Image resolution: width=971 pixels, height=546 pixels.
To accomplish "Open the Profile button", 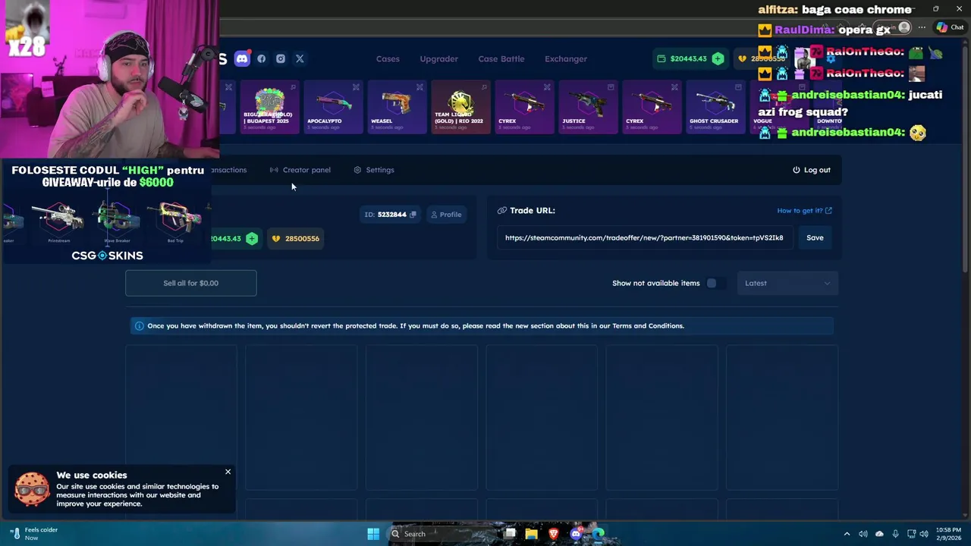I will point(446,215).
